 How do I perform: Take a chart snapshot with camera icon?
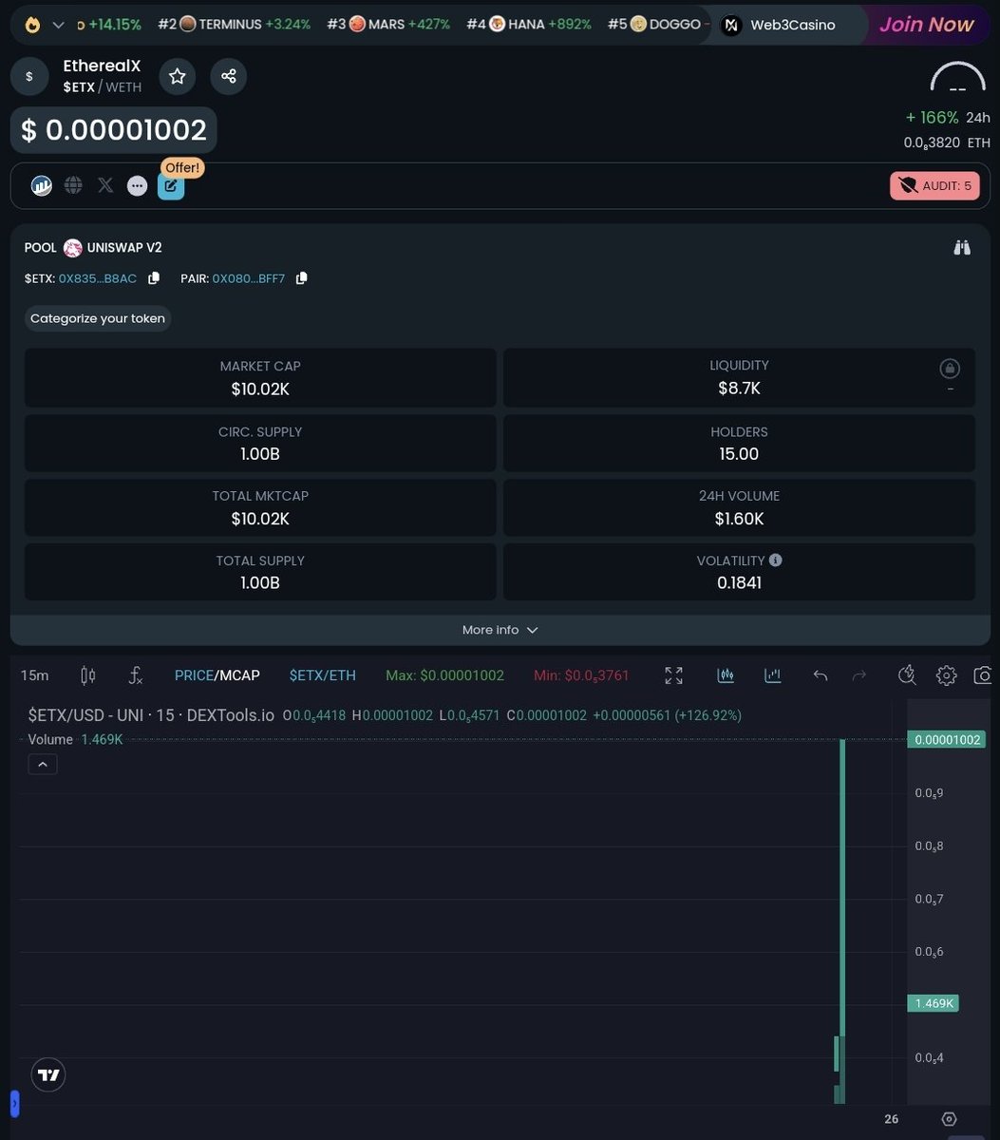pyautogui.click(x=984, y=675)
